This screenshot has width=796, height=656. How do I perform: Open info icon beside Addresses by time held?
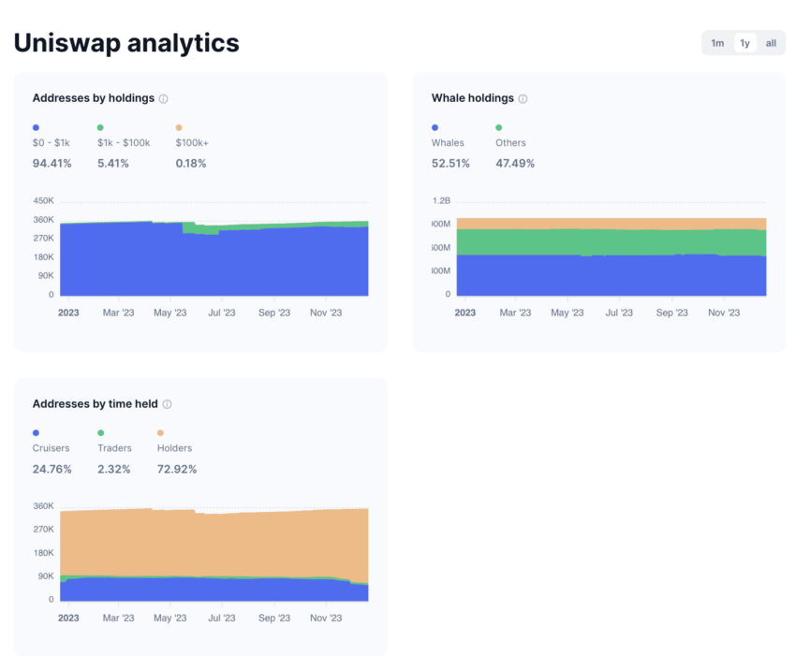tap(167, 404)
